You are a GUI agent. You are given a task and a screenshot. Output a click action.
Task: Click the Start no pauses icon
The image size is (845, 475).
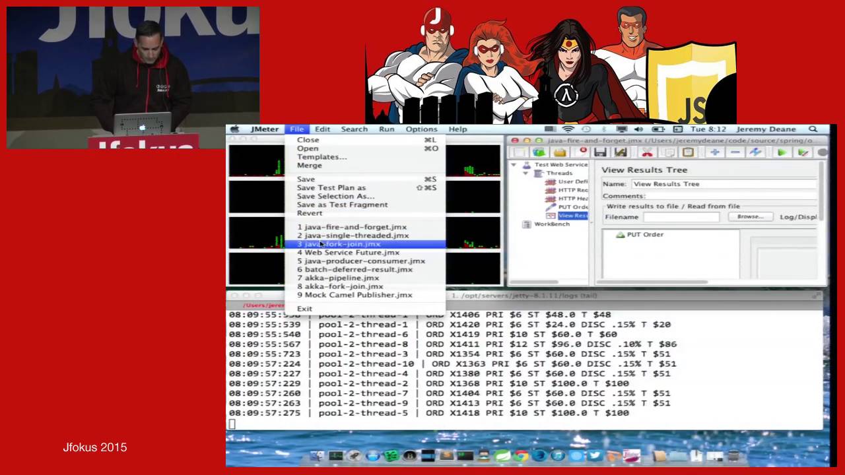tap(803, 152)
